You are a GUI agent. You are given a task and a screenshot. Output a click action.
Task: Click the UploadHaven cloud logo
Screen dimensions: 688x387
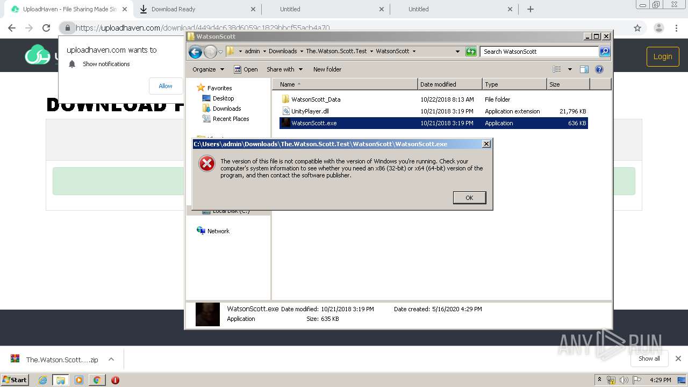37,55
